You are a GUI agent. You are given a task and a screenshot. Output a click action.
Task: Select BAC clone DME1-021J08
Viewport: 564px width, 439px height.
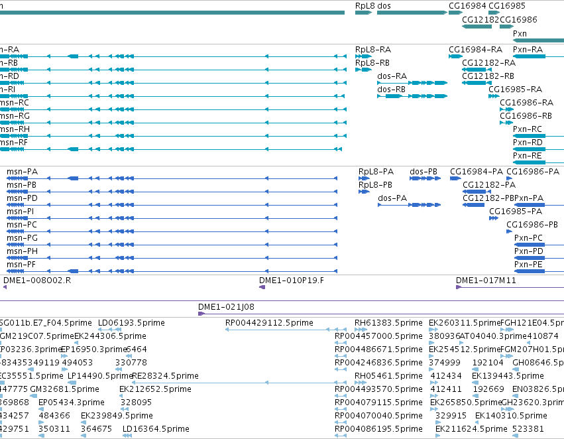click(x=226, y=307)
